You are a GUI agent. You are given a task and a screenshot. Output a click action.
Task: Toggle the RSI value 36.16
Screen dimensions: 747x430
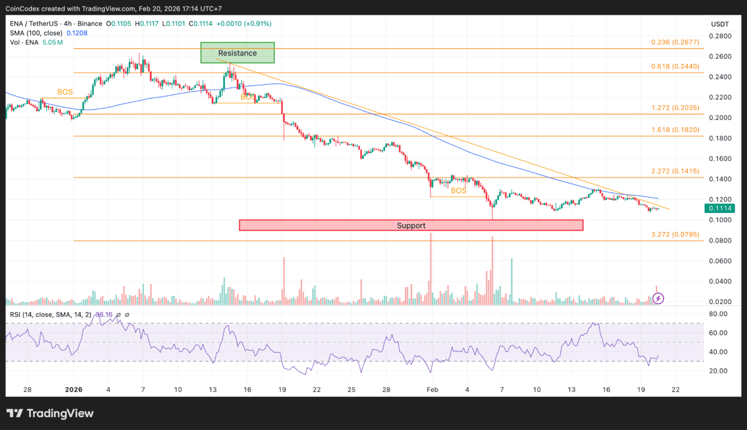click(103, 315)
